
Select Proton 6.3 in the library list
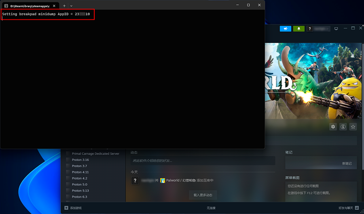click(x=79, y=197)
